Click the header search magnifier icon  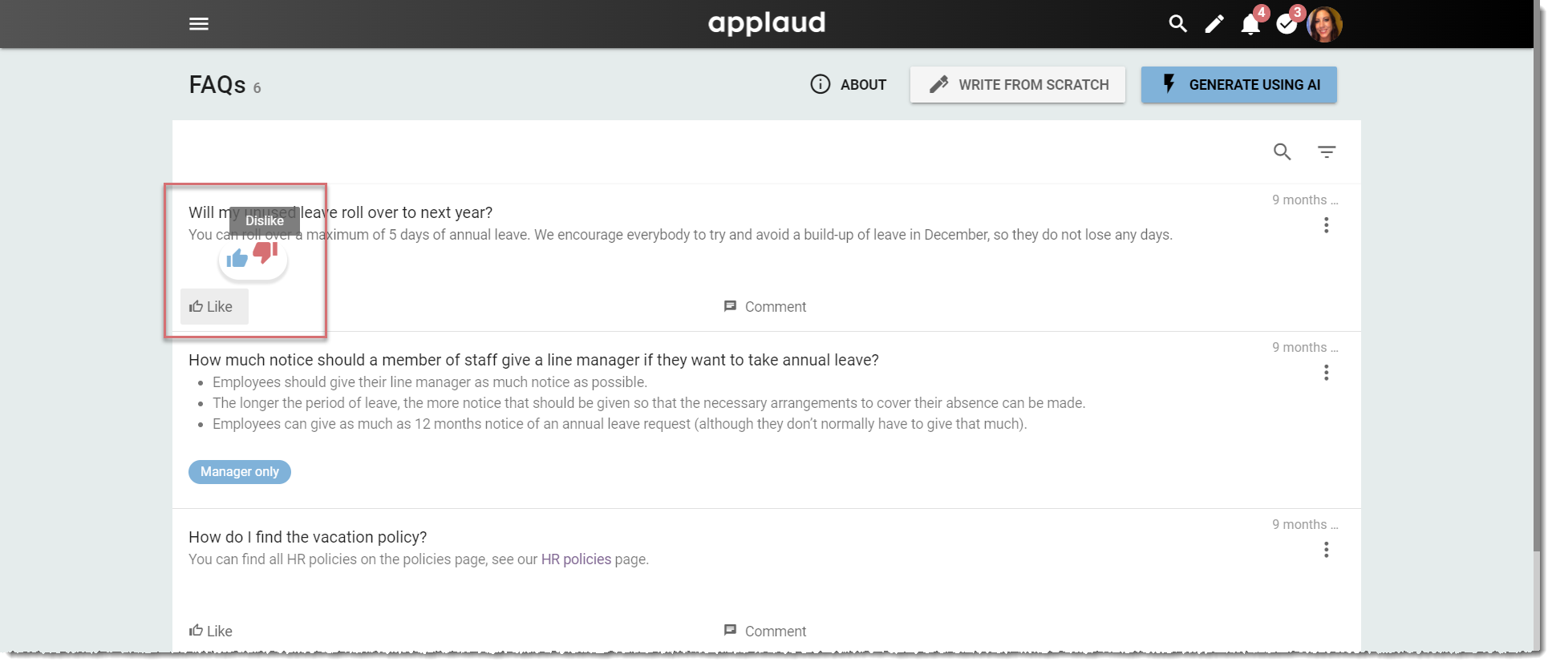1177,24
